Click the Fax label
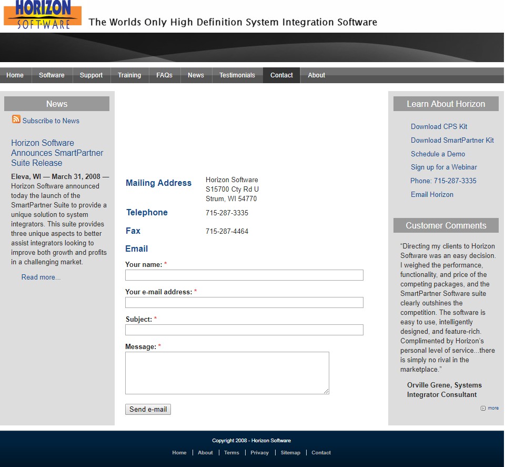Screen dimensions: 505x467 pos(133,231)
